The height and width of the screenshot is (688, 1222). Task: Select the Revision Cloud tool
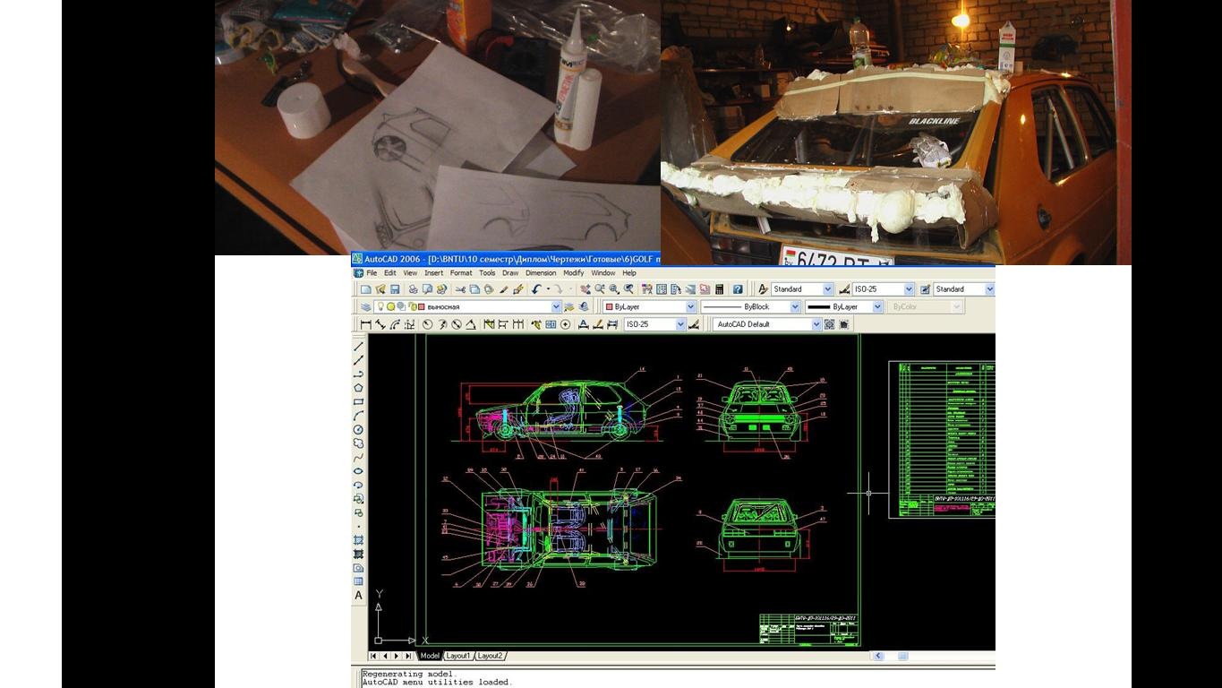click(x=359, y=443)
